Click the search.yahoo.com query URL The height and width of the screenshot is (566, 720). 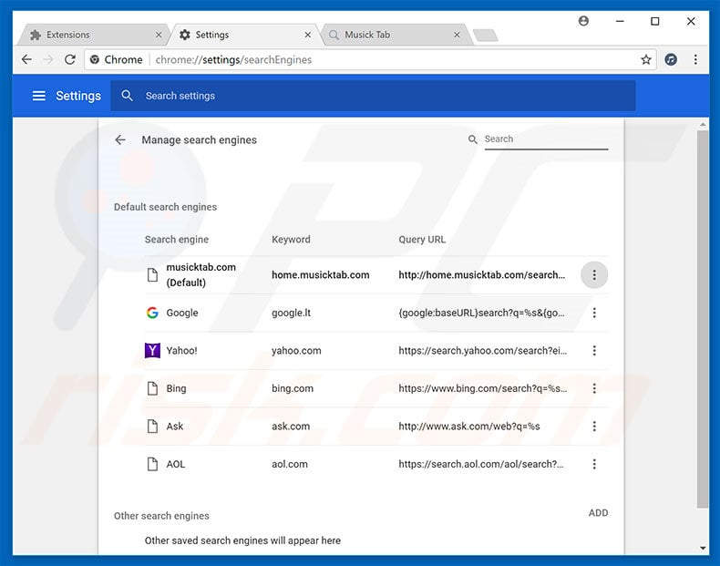(483, 351)
